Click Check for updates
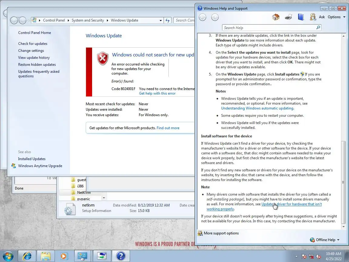Screen dimensions: 349x262 (33, 44)
